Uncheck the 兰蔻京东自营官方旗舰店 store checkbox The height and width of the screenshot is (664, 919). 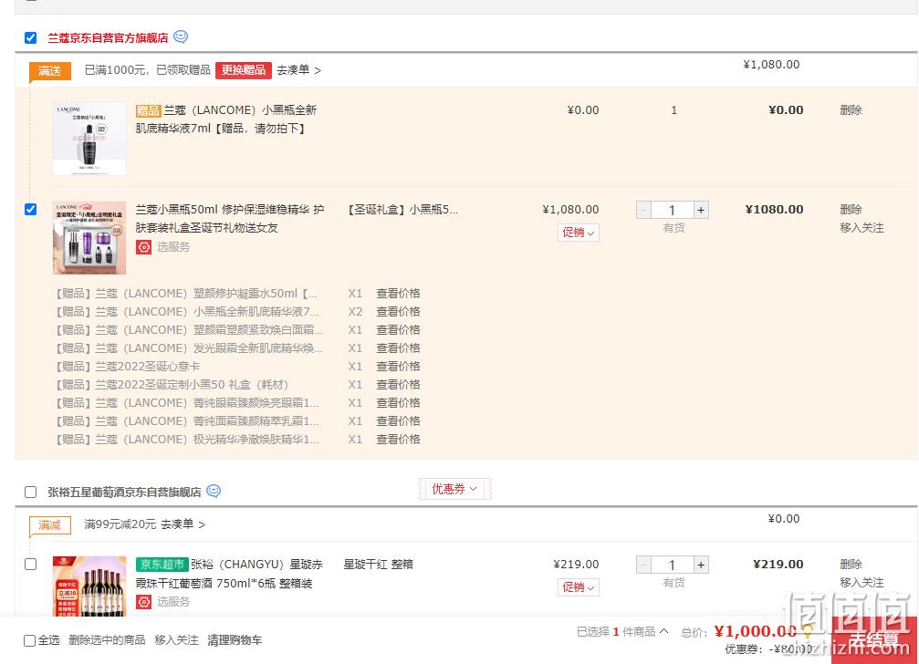30,38
